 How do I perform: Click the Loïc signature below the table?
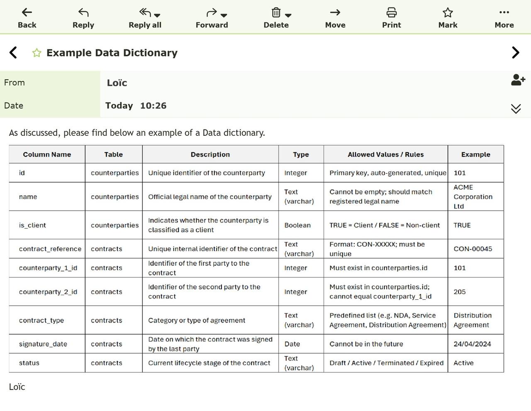17,387
